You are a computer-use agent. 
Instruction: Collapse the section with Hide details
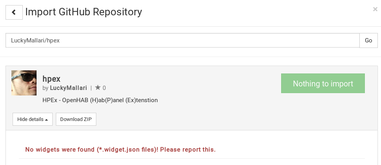click(33, 119)
